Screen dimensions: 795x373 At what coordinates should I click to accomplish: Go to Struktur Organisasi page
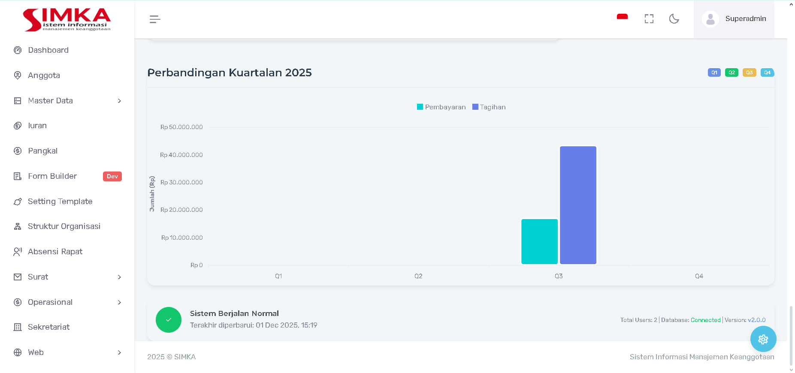pos(64,226)
